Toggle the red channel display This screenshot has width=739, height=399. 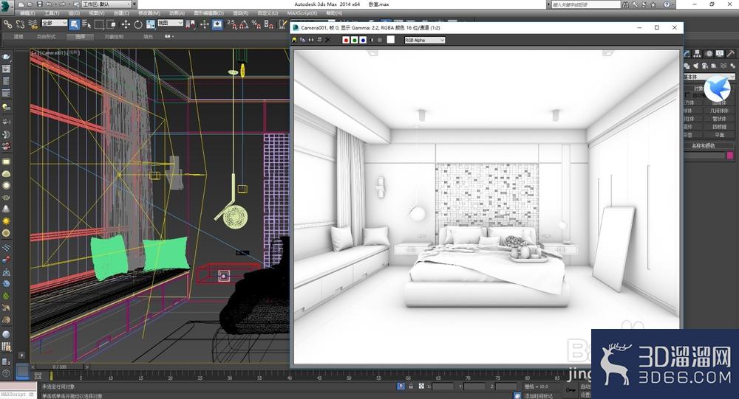346,40
